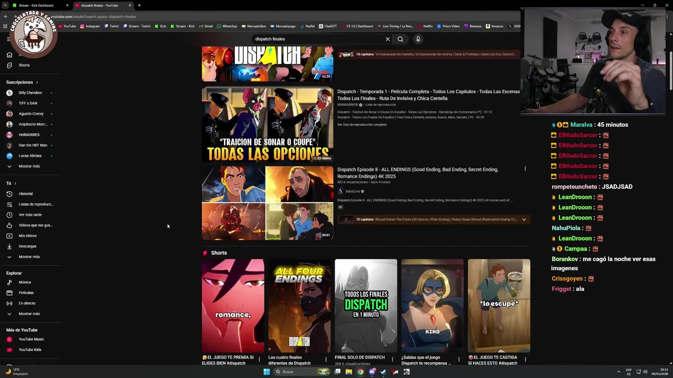
Task: Open browser tab search dropdown
Action: (x=5, y=5)
